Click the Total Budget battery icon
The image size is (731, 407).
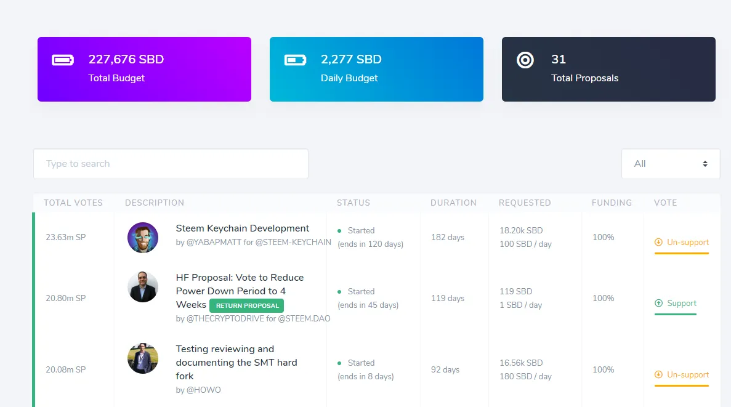point(63,60)
